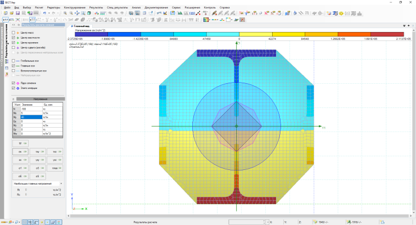Expand the Наибольшие главные напряжения dropdown

pos(60,184)
